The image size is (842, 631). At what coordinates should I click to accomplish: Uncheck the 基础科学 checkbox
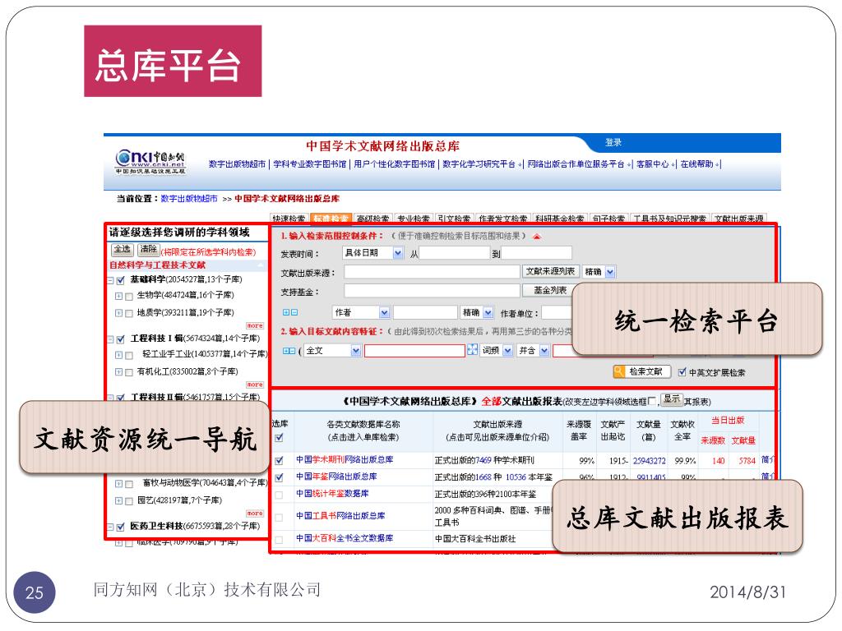pyautogui.click(x=121, y=280)
